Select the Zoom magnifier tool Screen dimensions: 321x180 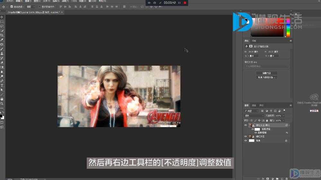[2, 104]
